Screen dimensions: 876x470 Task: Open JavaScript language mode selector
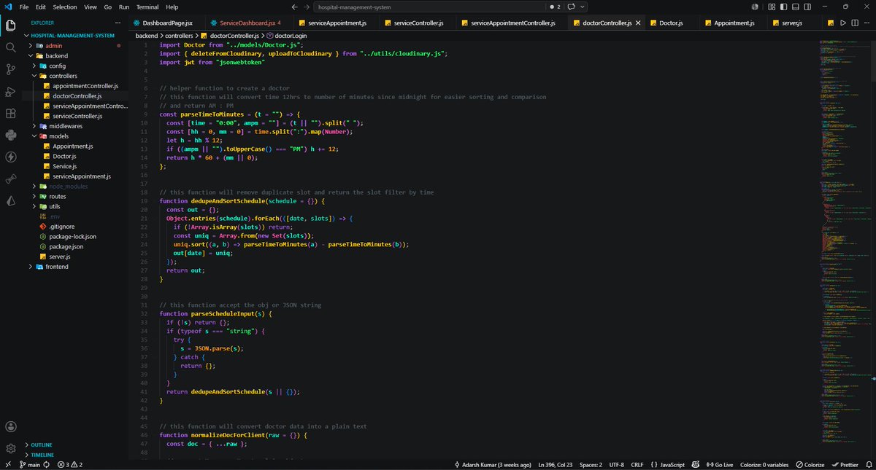pyautogui.click(x=667, y=464)
